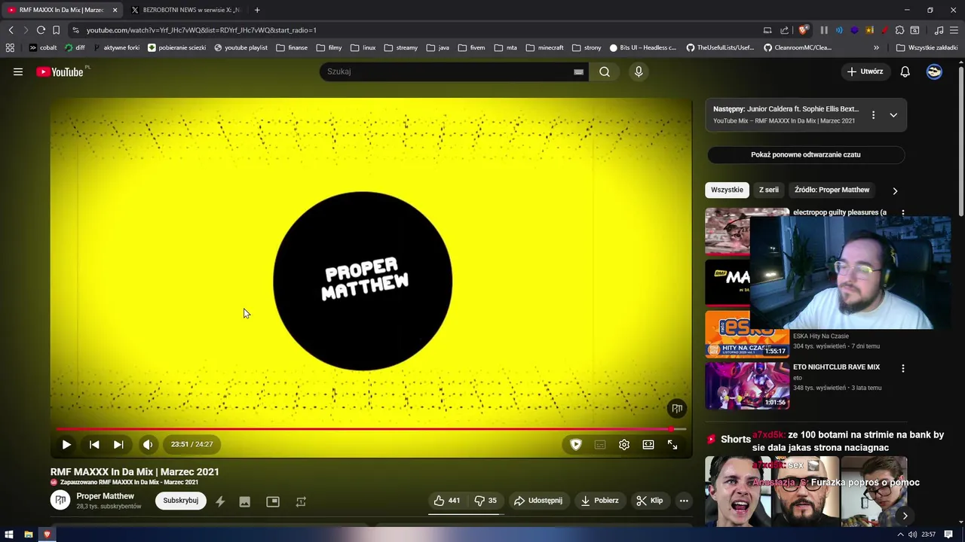965x542 pixels.
Task: Open the finanse bookmarks folder
Action: (x=292, y=47)
